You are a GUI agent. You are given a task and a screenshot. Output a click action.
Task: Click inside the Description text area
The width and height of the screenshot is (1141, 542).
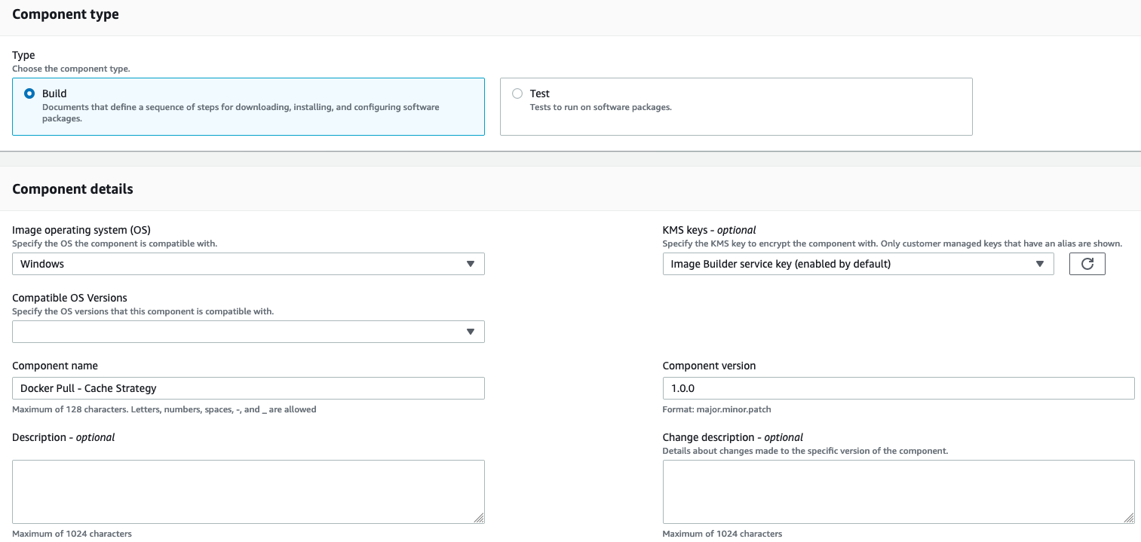click(248, 491)
